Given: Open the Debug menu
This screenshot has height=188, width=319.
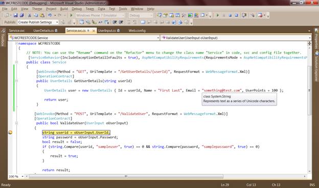Looking at the screenshot, I should pos(77,9).
